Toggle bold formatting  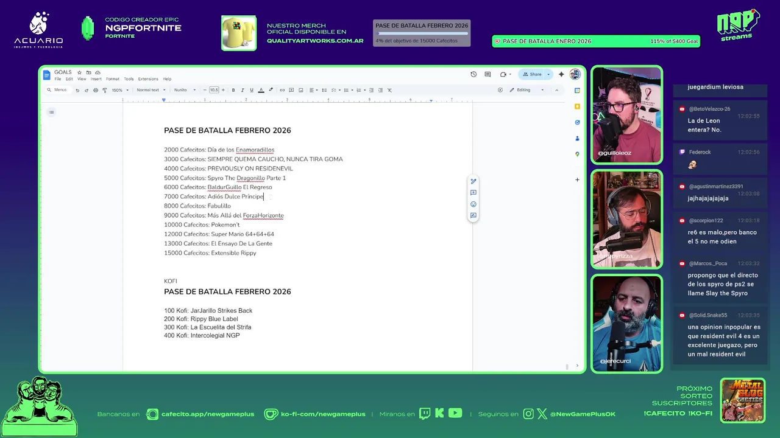click(233, 90)
